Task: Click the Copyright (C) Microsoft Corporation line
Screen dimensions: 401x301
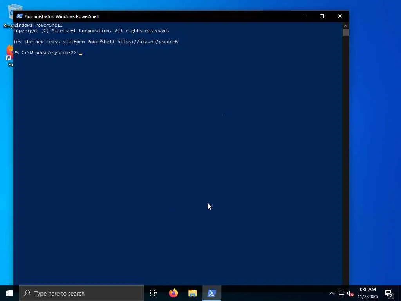Action: pos(91,31)
